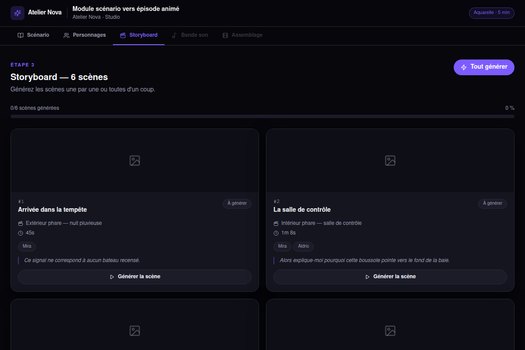The image size is (525, 350).
Task: Open the Bande son tab
Action: pyautogui.click(x=190, y=35)
